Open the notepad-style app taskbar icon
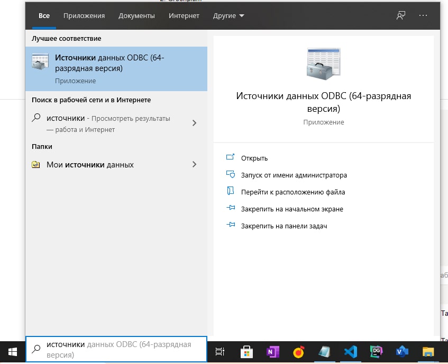Screen dimensions: 448x364 coord(324,352)
